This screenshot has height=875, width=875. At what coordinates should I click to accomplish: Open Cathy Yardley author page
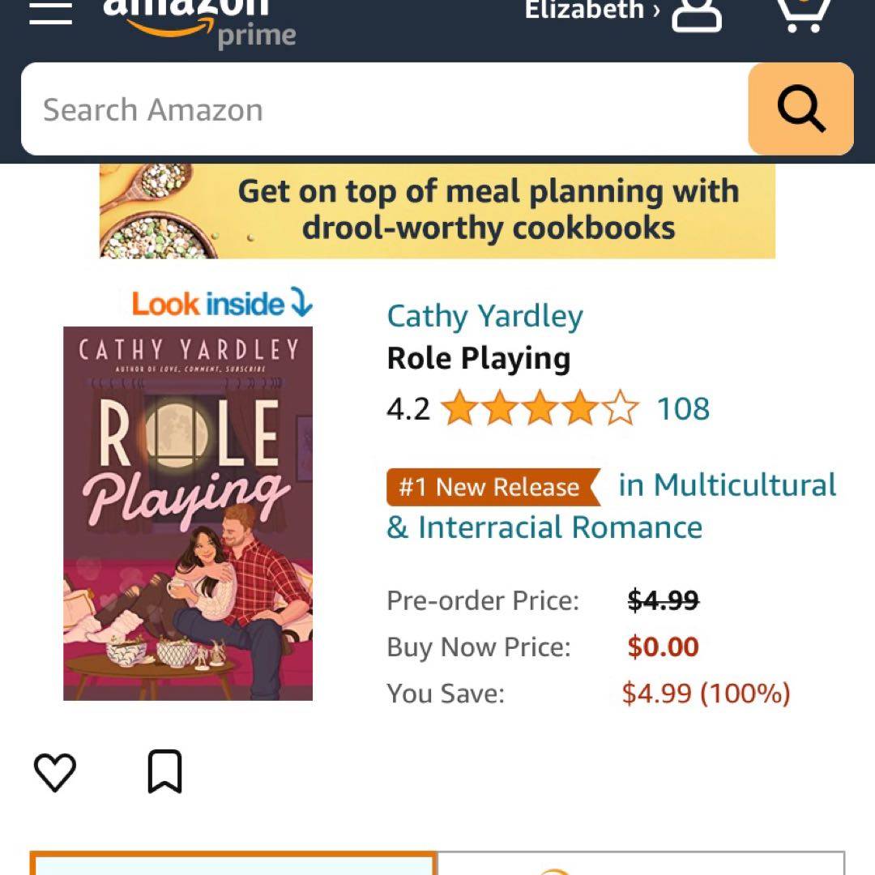(x=484, y=316)
